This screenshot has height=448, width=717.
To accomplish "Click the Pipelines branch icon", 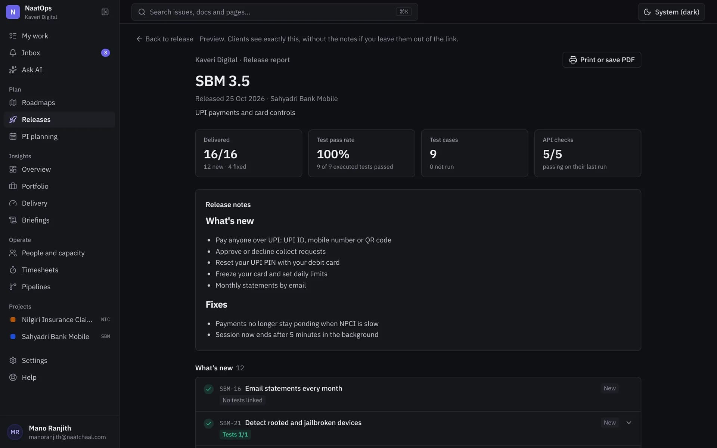I will point(13,287).
